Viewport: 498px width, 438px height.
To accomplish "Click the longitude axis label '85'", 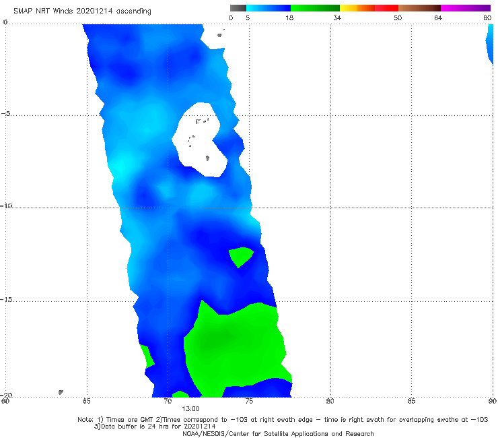I will 411,401.
